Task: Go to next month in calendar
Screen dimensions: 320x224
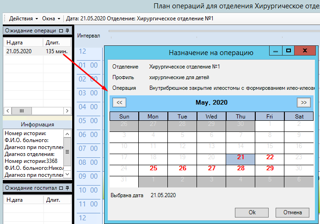Action: 304,102
